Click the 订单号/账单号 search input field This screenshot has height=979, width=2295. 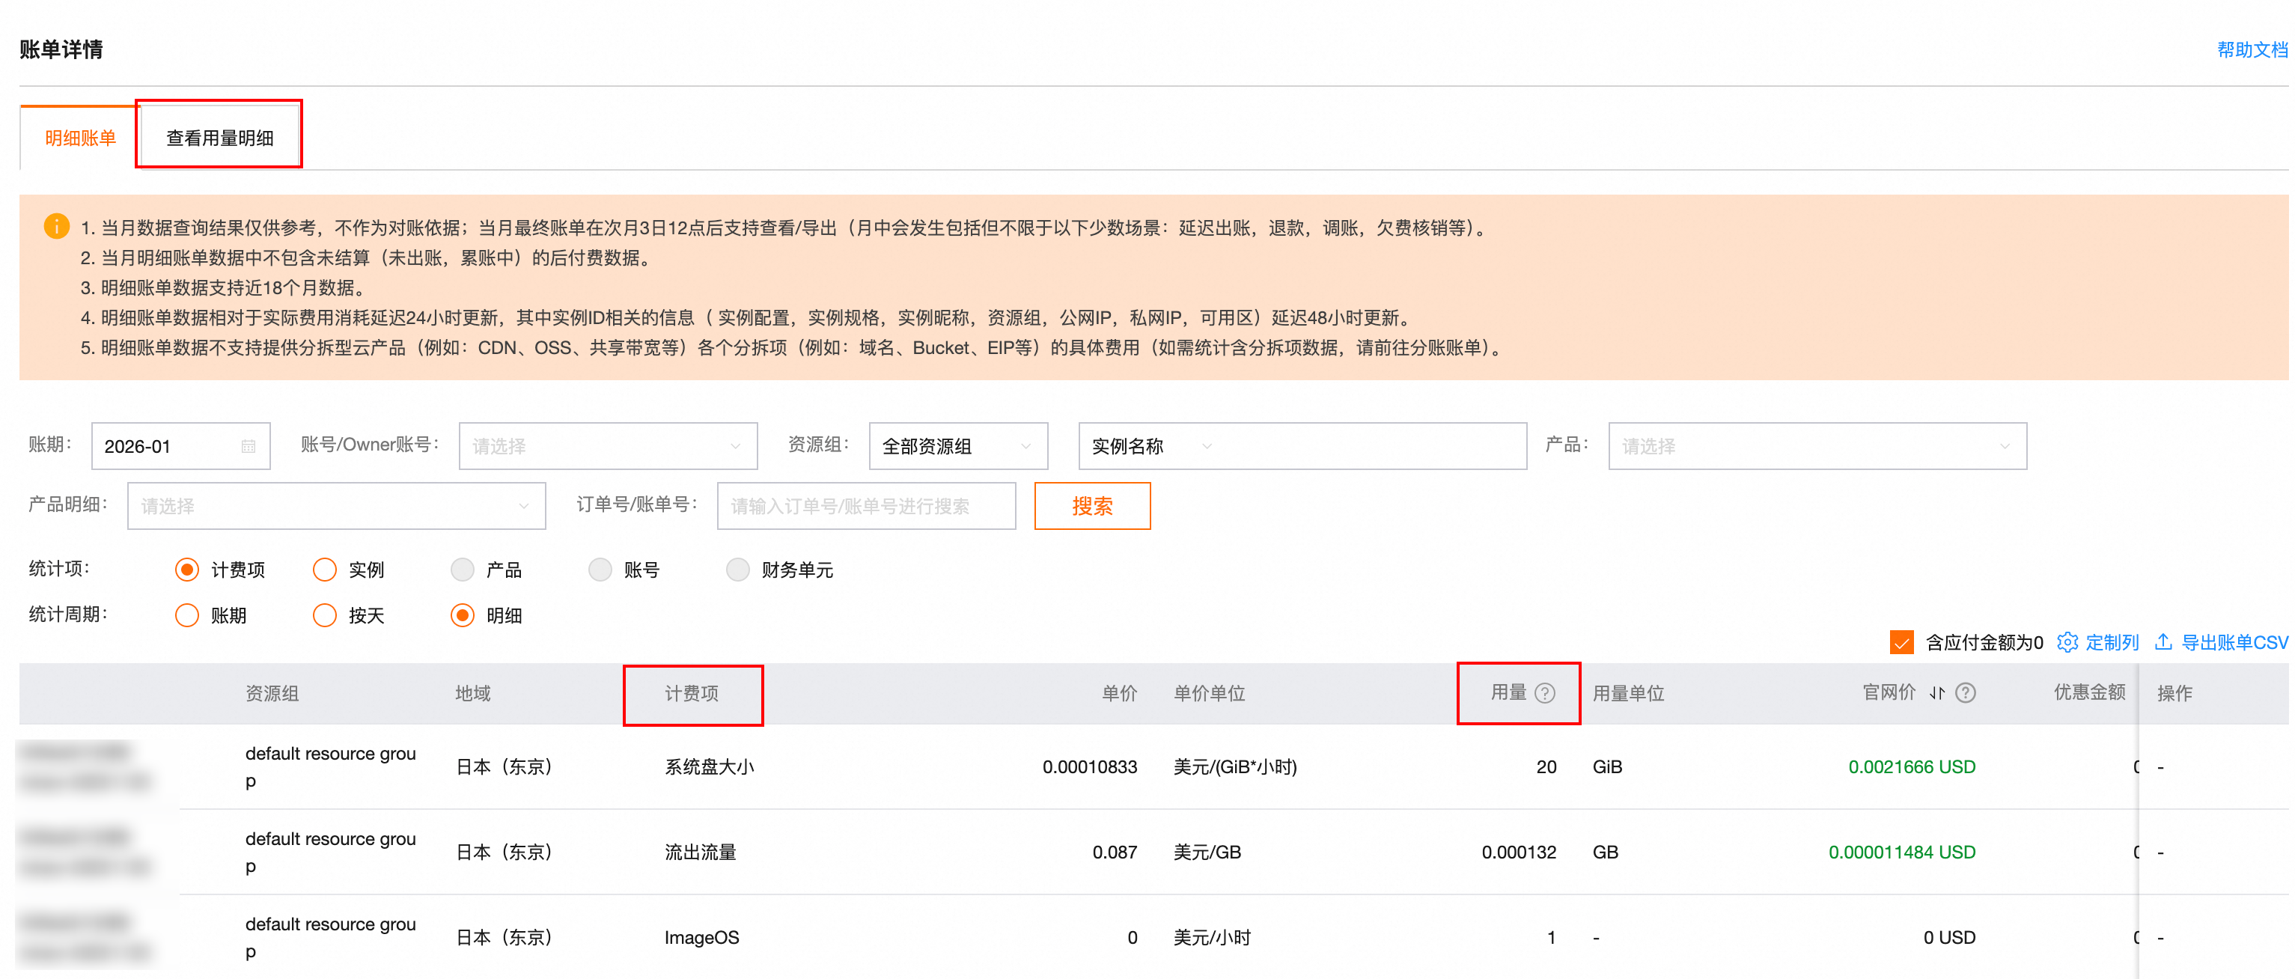click(865, 506)
